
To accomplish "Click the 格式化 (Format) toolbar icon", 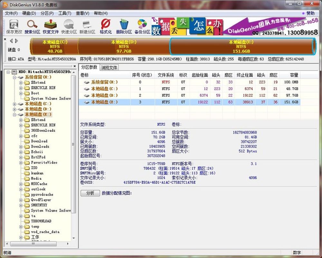I will pos(106,26).
